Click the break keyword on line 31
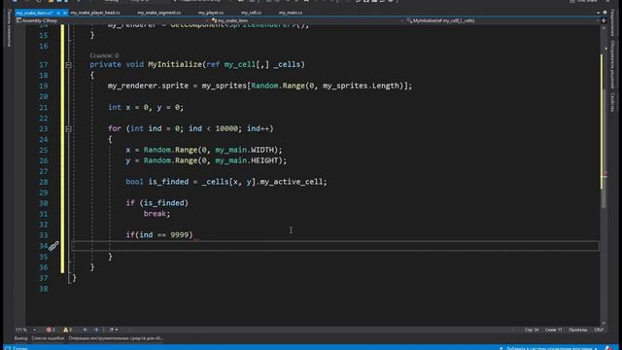The width and height of the screenshot is (622, 350). [155, 214]
